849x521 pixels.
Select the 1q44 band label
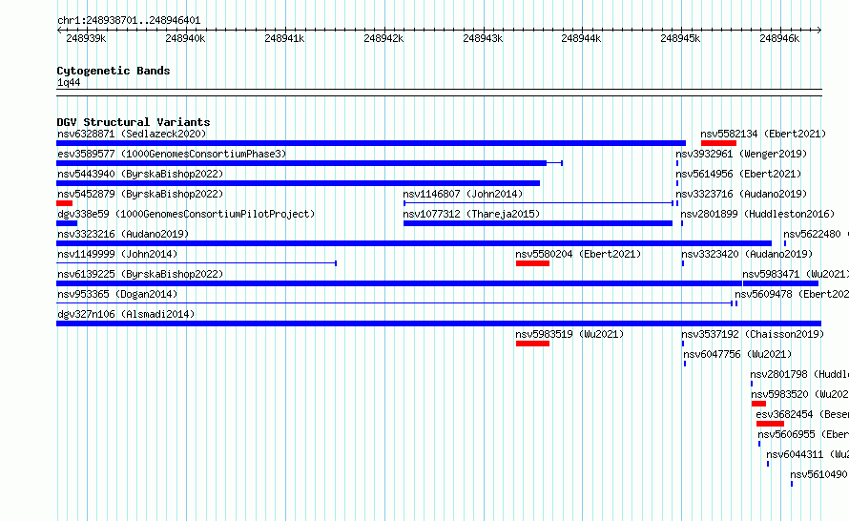click(69, 82)
